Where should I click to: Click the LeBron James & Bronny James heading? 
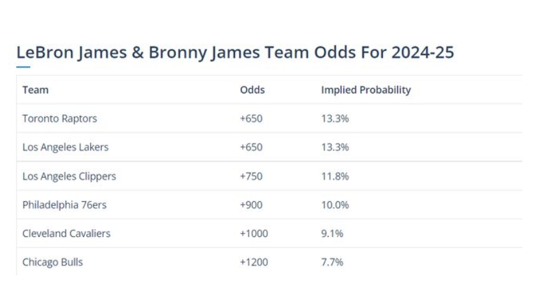pyautogui.click(x=235, y=53)
